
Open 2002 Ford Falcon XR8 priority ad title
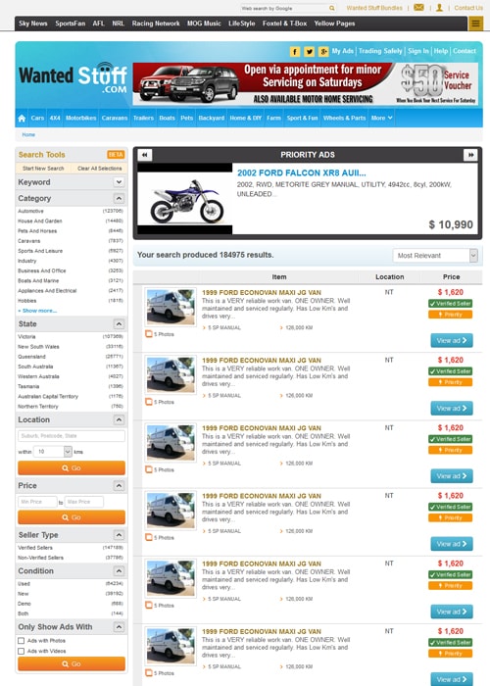pyautogui.click(x=302, y=172)
